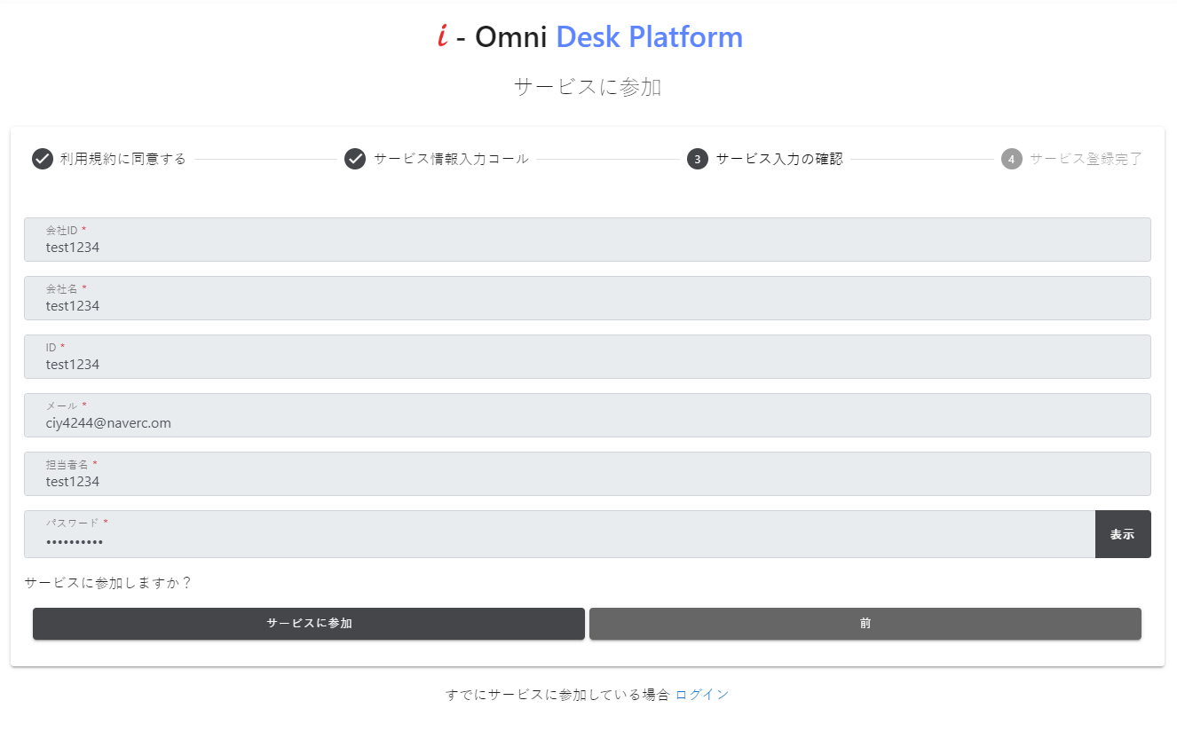1177x732 pixels.
Task: Open the ログイン link
Action: pyautogui.click(x=702, y=695)
